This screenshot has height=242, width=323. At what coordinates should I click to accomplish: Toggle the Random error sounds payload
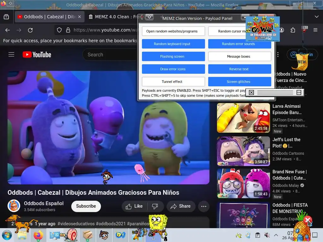tap(240, 44)
